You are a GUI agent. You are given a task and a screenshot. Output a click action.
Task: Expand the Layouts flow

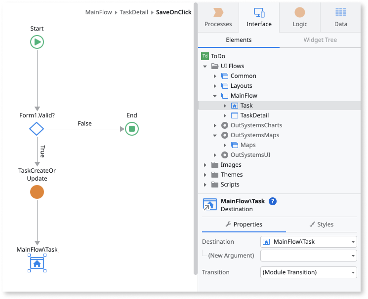click(215, 86)
